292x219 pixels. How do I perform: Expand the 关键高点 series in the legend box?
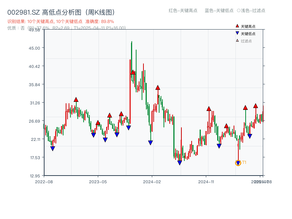(248, 26)
